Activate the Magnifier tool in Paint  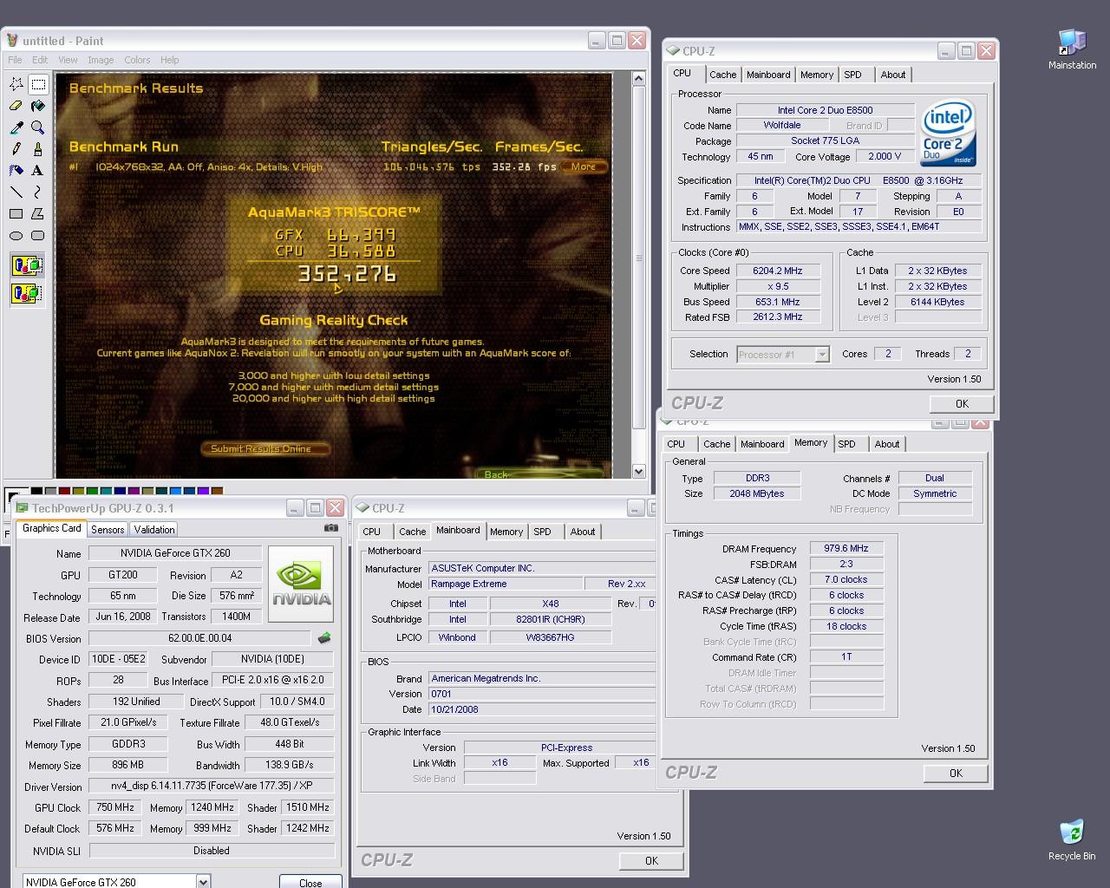(38, 127)
